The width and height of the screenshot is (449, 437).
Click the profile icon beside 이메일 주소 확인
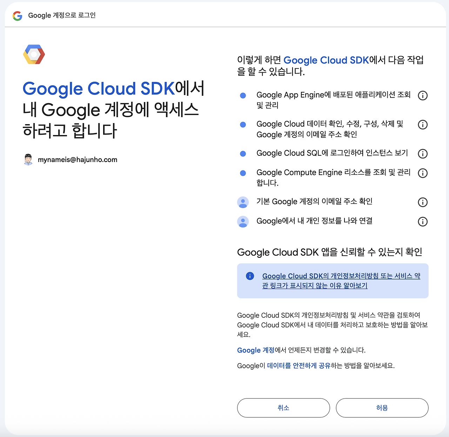point(243,202)
